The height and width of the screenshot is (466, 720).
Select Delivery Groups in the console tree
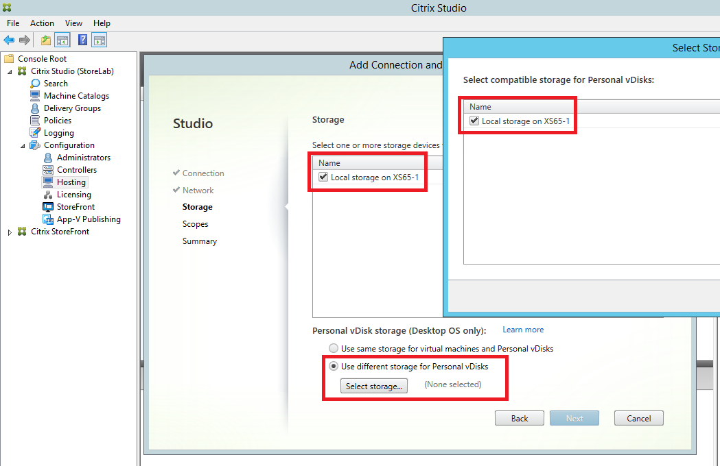point(72,108)
